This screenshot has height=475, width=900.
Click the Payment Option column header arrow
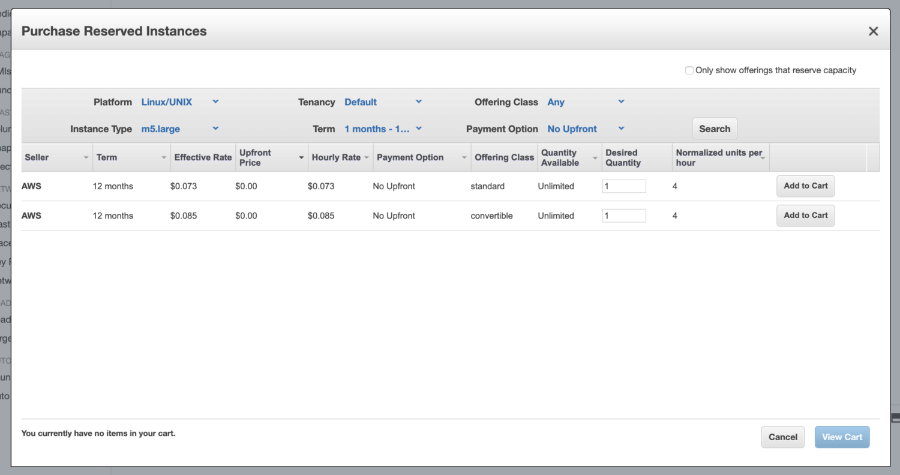(x=464, y=157)
